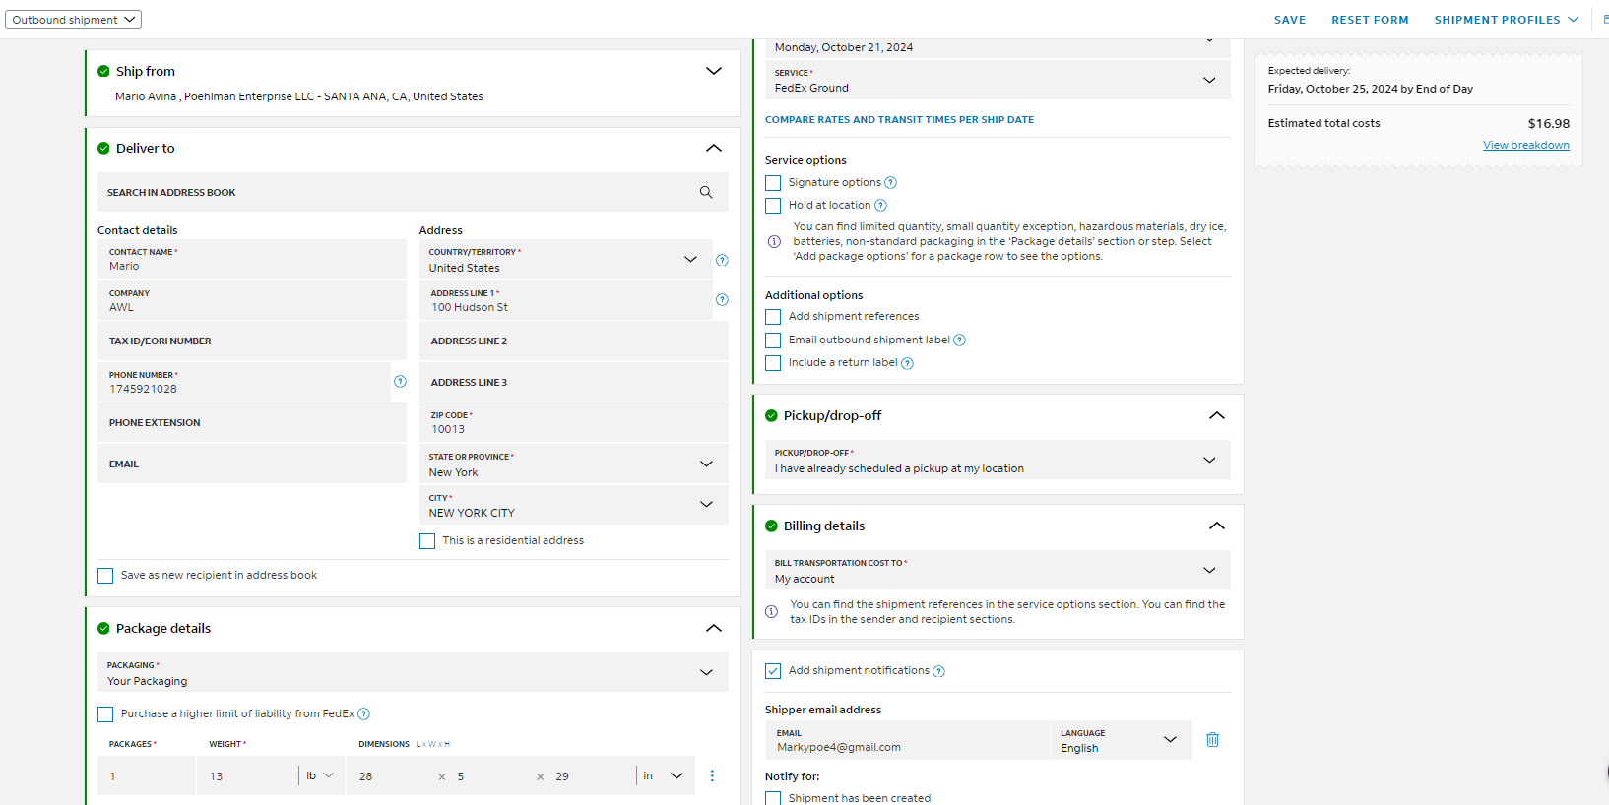Image resolution: width=1609 pixels, height=805 pixels.
Task: Click the Address Line 2 input field
Action: coord(574,341)
